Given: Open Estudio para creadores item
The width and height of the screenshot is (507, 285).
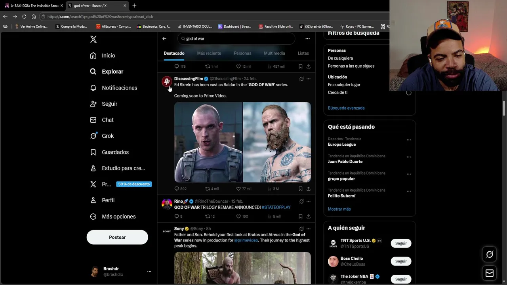Looking at the screenshot, I should tap(117, 168).
